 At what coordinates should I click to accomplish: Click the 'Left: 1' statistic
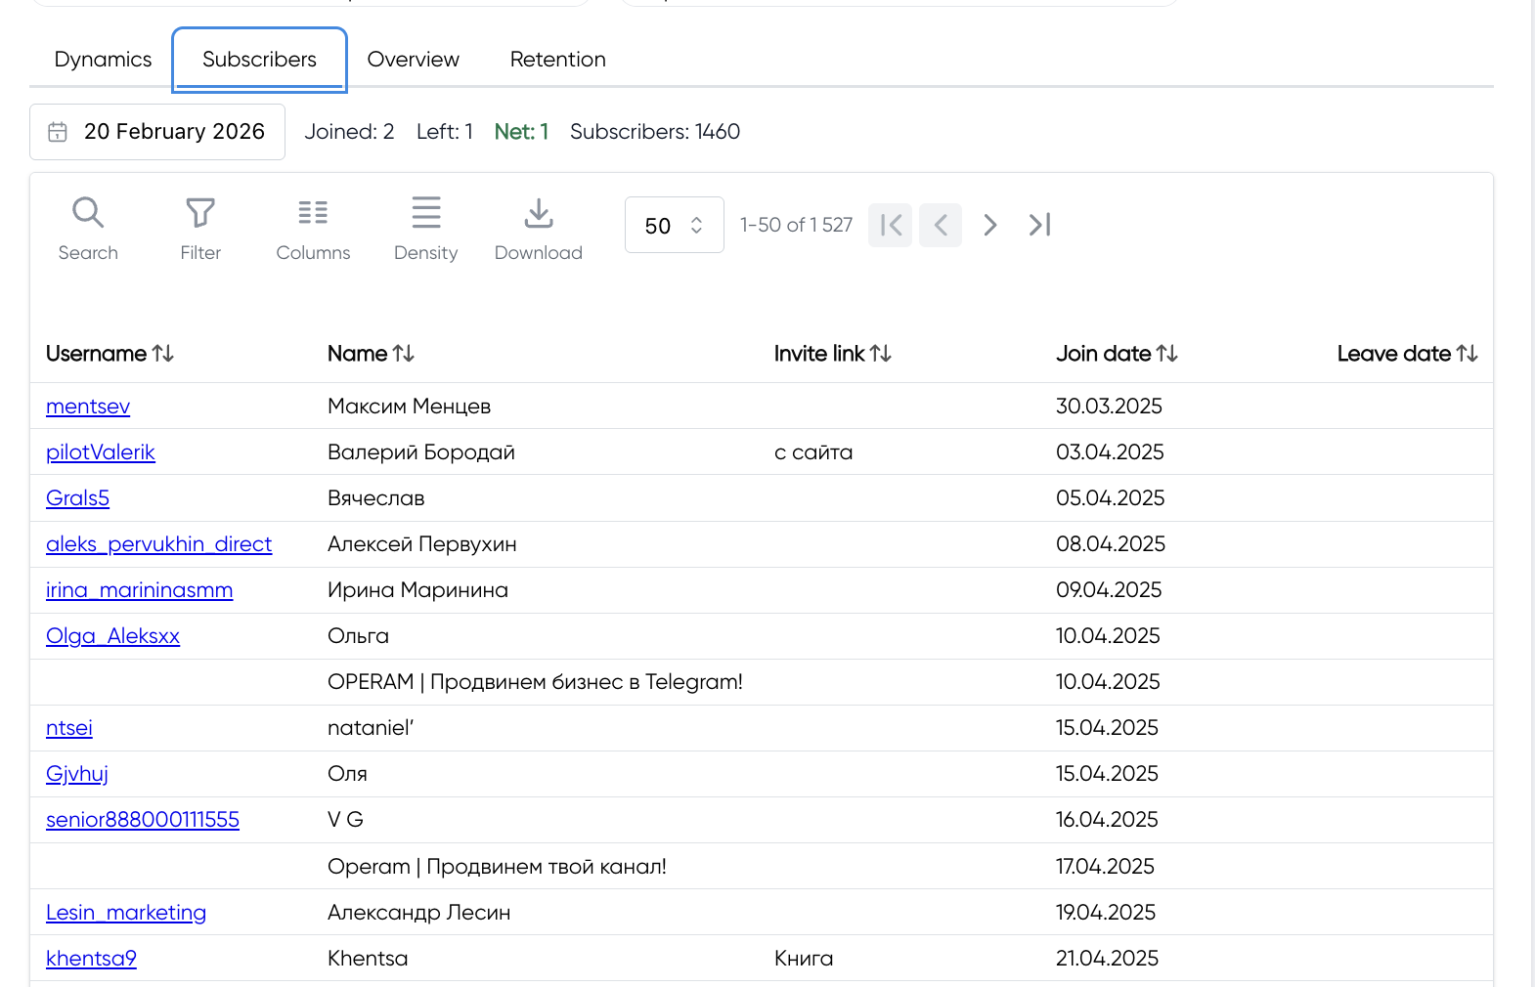click(x=445, y=132)
